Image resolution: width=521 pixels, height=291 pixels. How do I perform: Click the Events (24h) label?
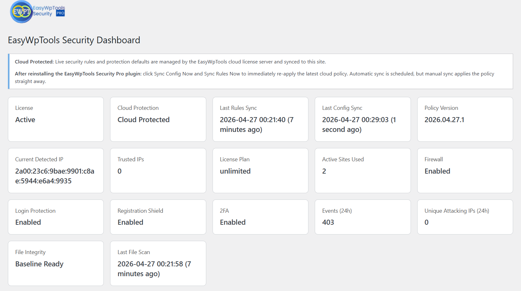pyautogui.click(x=337, y=211)
